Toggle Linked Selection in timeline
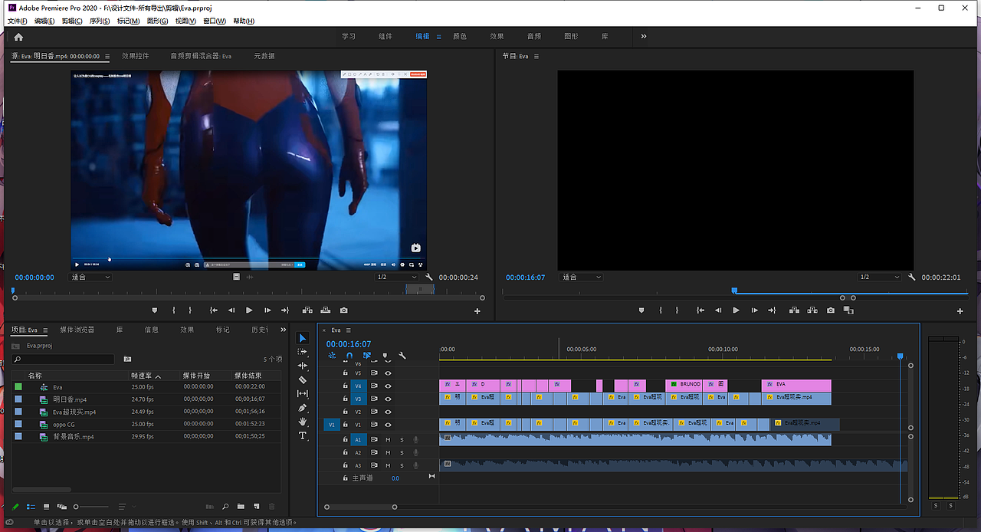This screenshot has height=532, width=981. point(367,356)
